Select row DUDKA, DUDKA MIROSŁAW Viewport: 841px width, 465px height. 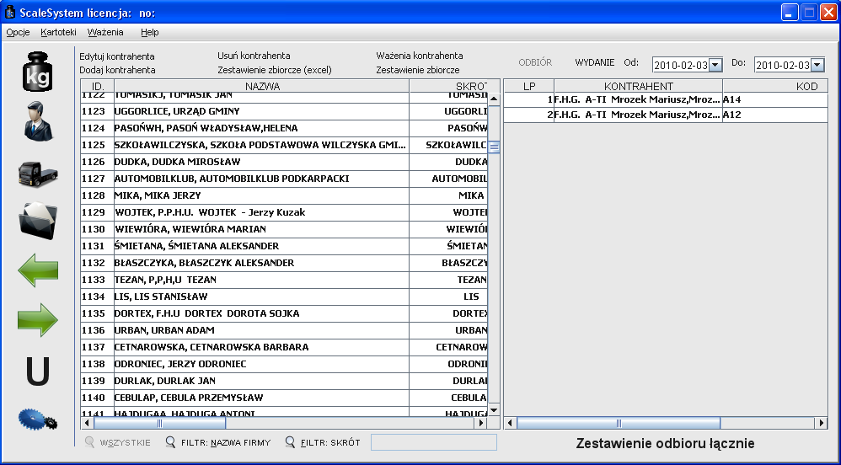coord(284,162)
